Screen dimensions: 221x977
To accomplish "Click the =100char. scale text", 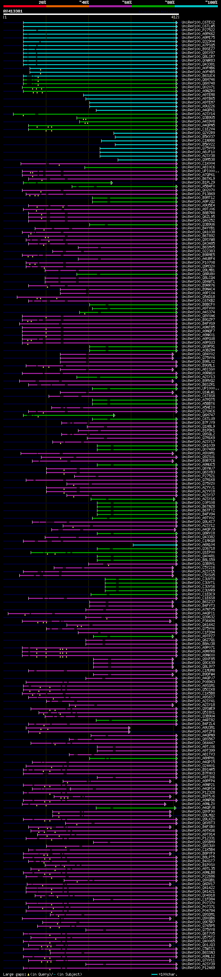I will 167,974.
